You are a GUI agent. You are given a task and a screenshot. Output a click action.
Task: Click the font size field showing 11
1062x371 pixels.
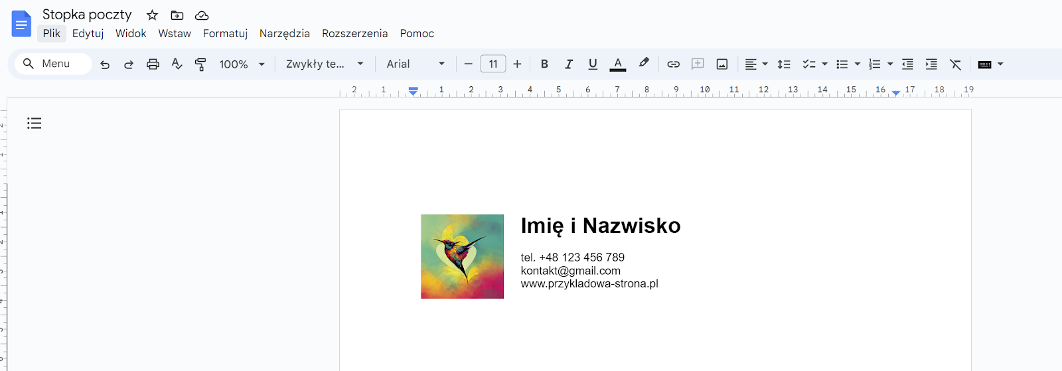(x=493, y=64)
